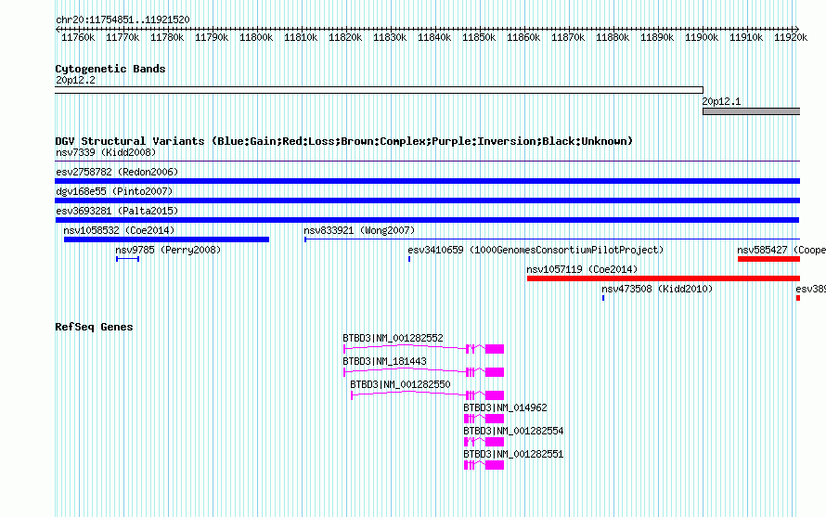
Task: Click the thin blue nsv833921 variant line
Action: coord(552,239)
